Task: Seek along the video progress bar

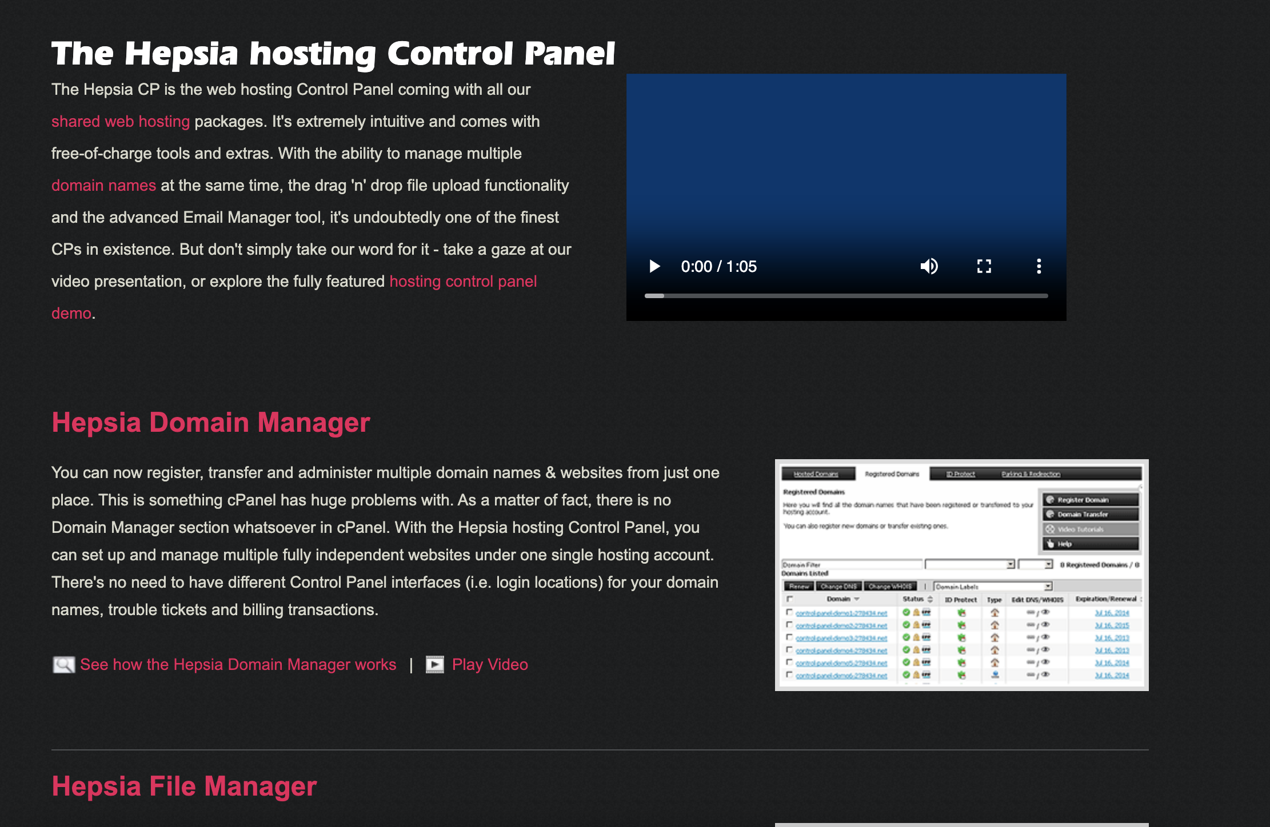Action: pos(846,296)
